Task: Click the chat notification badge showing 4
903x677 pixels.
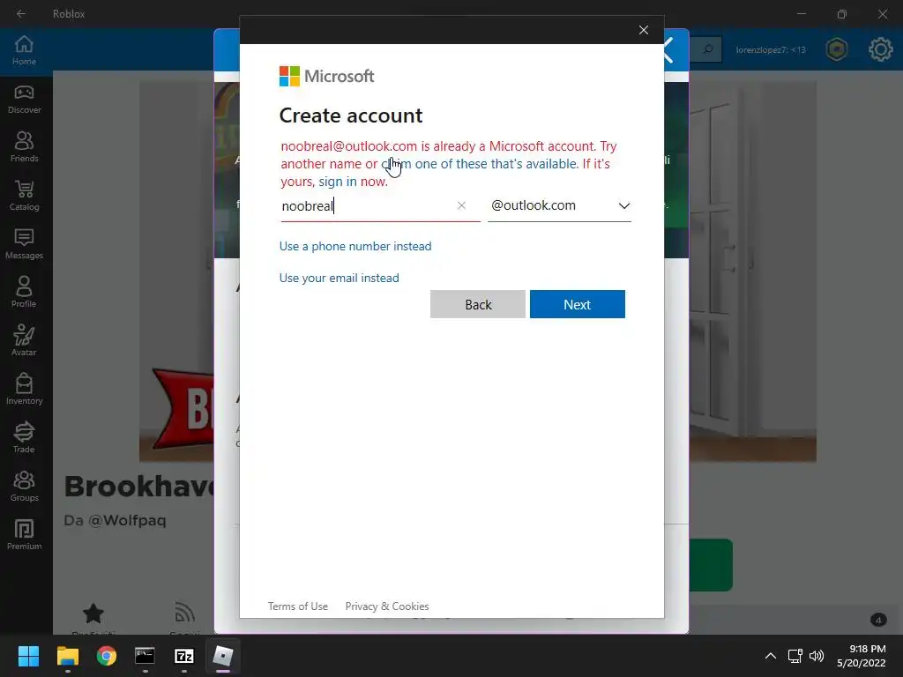Action: [x=877, y=620]
